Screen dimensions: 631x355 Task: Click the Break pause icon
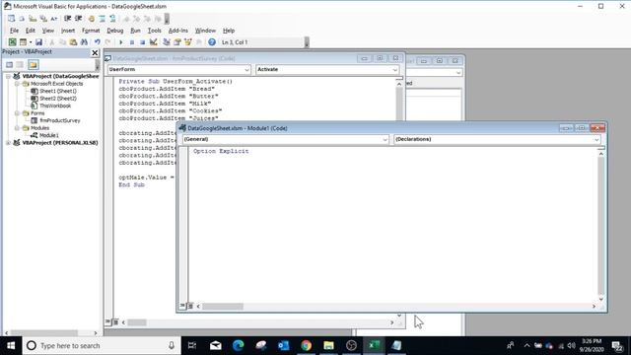pos(131,41)
